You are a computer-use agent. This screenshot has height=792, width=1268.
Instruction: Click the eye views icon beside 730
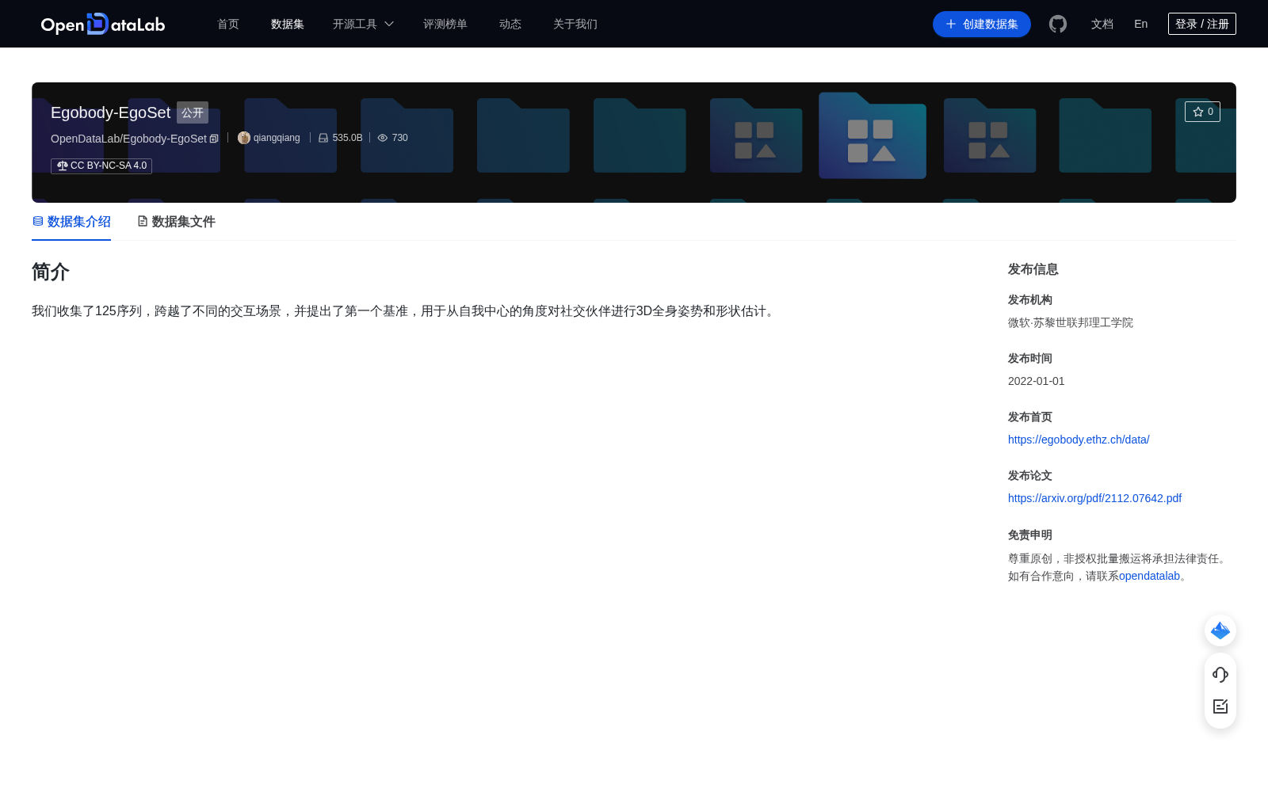click(383, 138)
